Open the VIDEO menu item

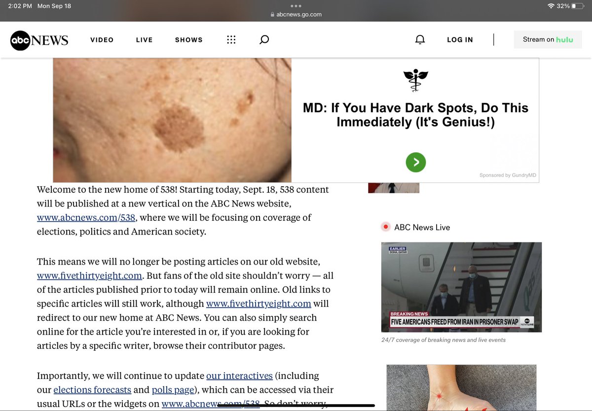102,40
